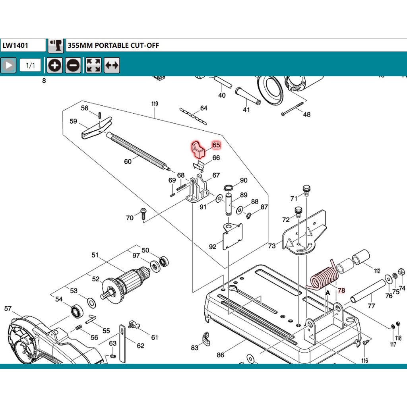Click part label 50 bearing

[x=145, y=250]
